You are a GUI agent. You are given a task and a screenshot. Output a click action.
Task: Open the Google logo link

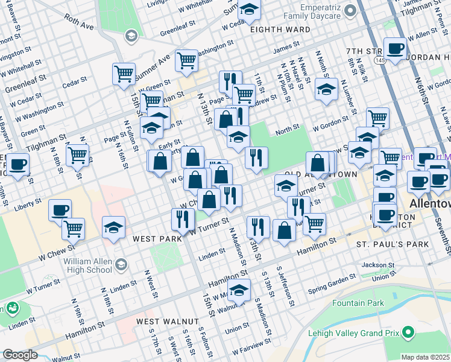click(x=20, y=355)
